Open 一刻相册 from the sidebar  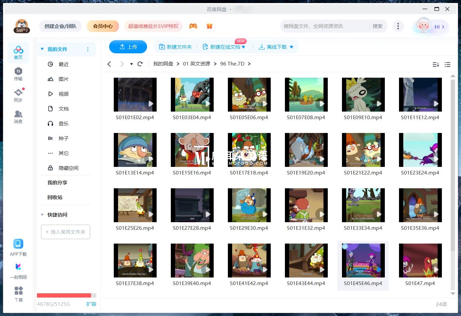18,271
